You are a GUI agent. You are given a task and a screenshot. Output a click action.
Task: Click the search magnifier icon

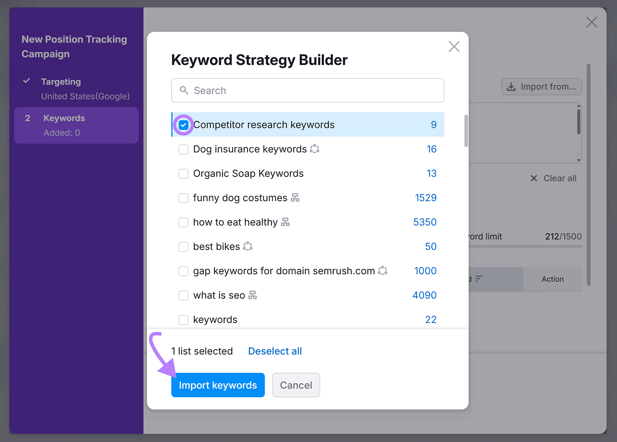pyautogui.click(x=184, y=90)
